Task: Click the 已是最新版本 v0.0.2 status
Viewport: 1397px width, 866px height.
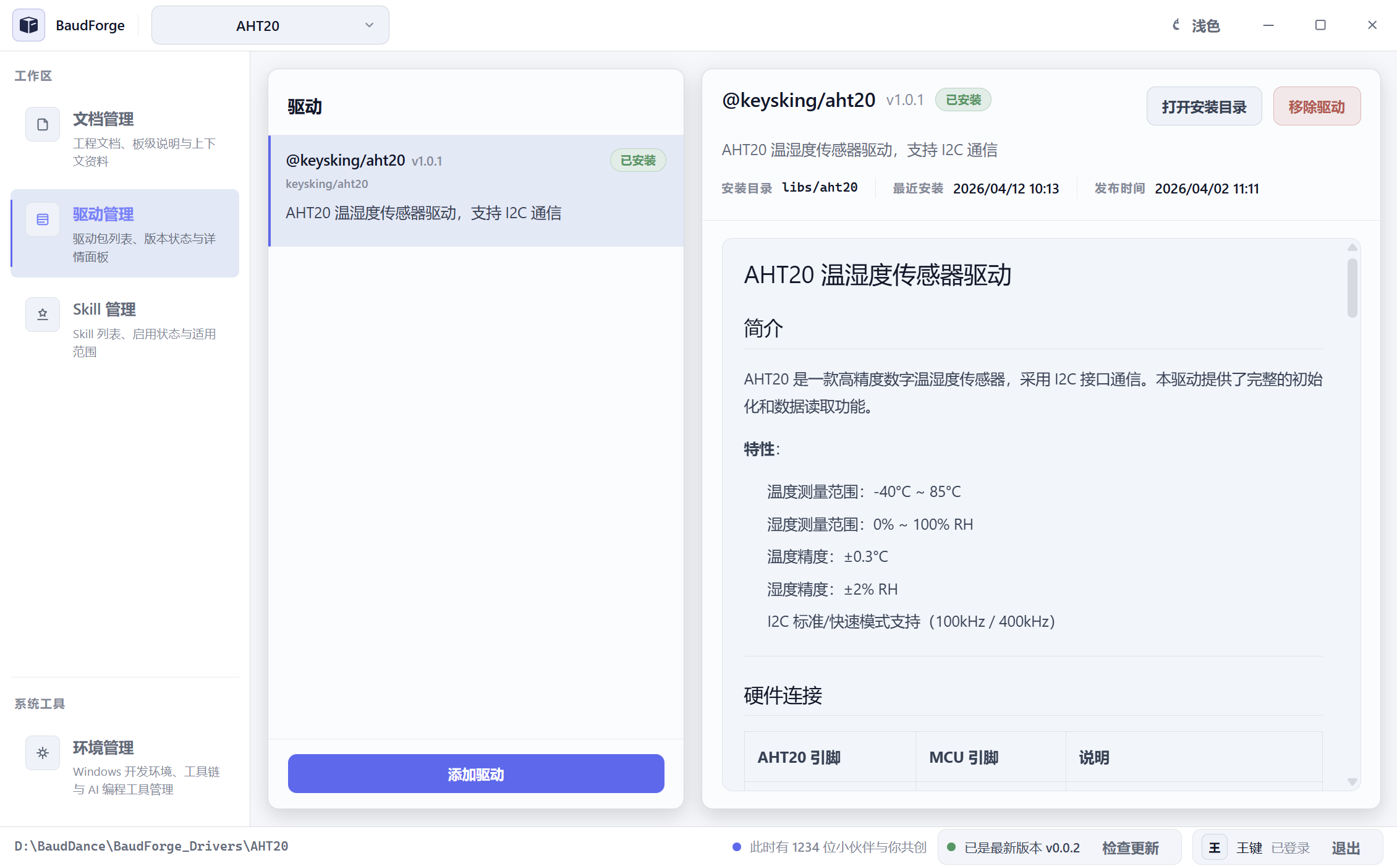Action: (1022, 847)
